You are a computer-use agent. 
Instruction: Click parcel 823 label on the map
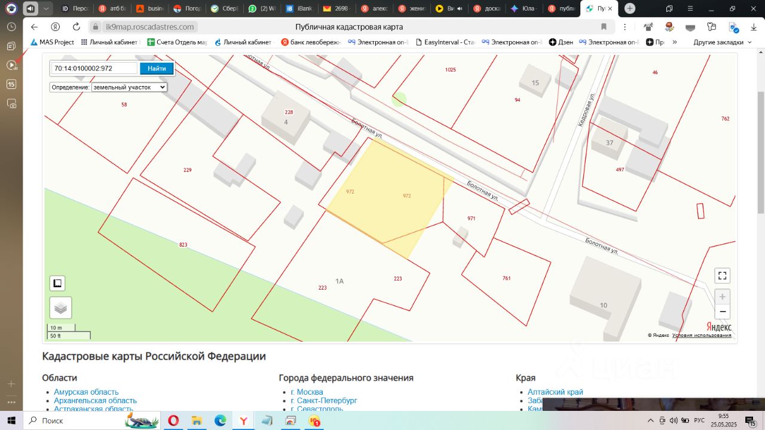click(183, 245)
